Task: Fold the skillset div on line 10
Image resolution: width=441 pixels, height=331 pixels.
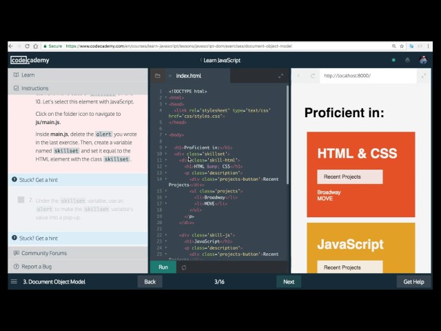Action: 165,154
